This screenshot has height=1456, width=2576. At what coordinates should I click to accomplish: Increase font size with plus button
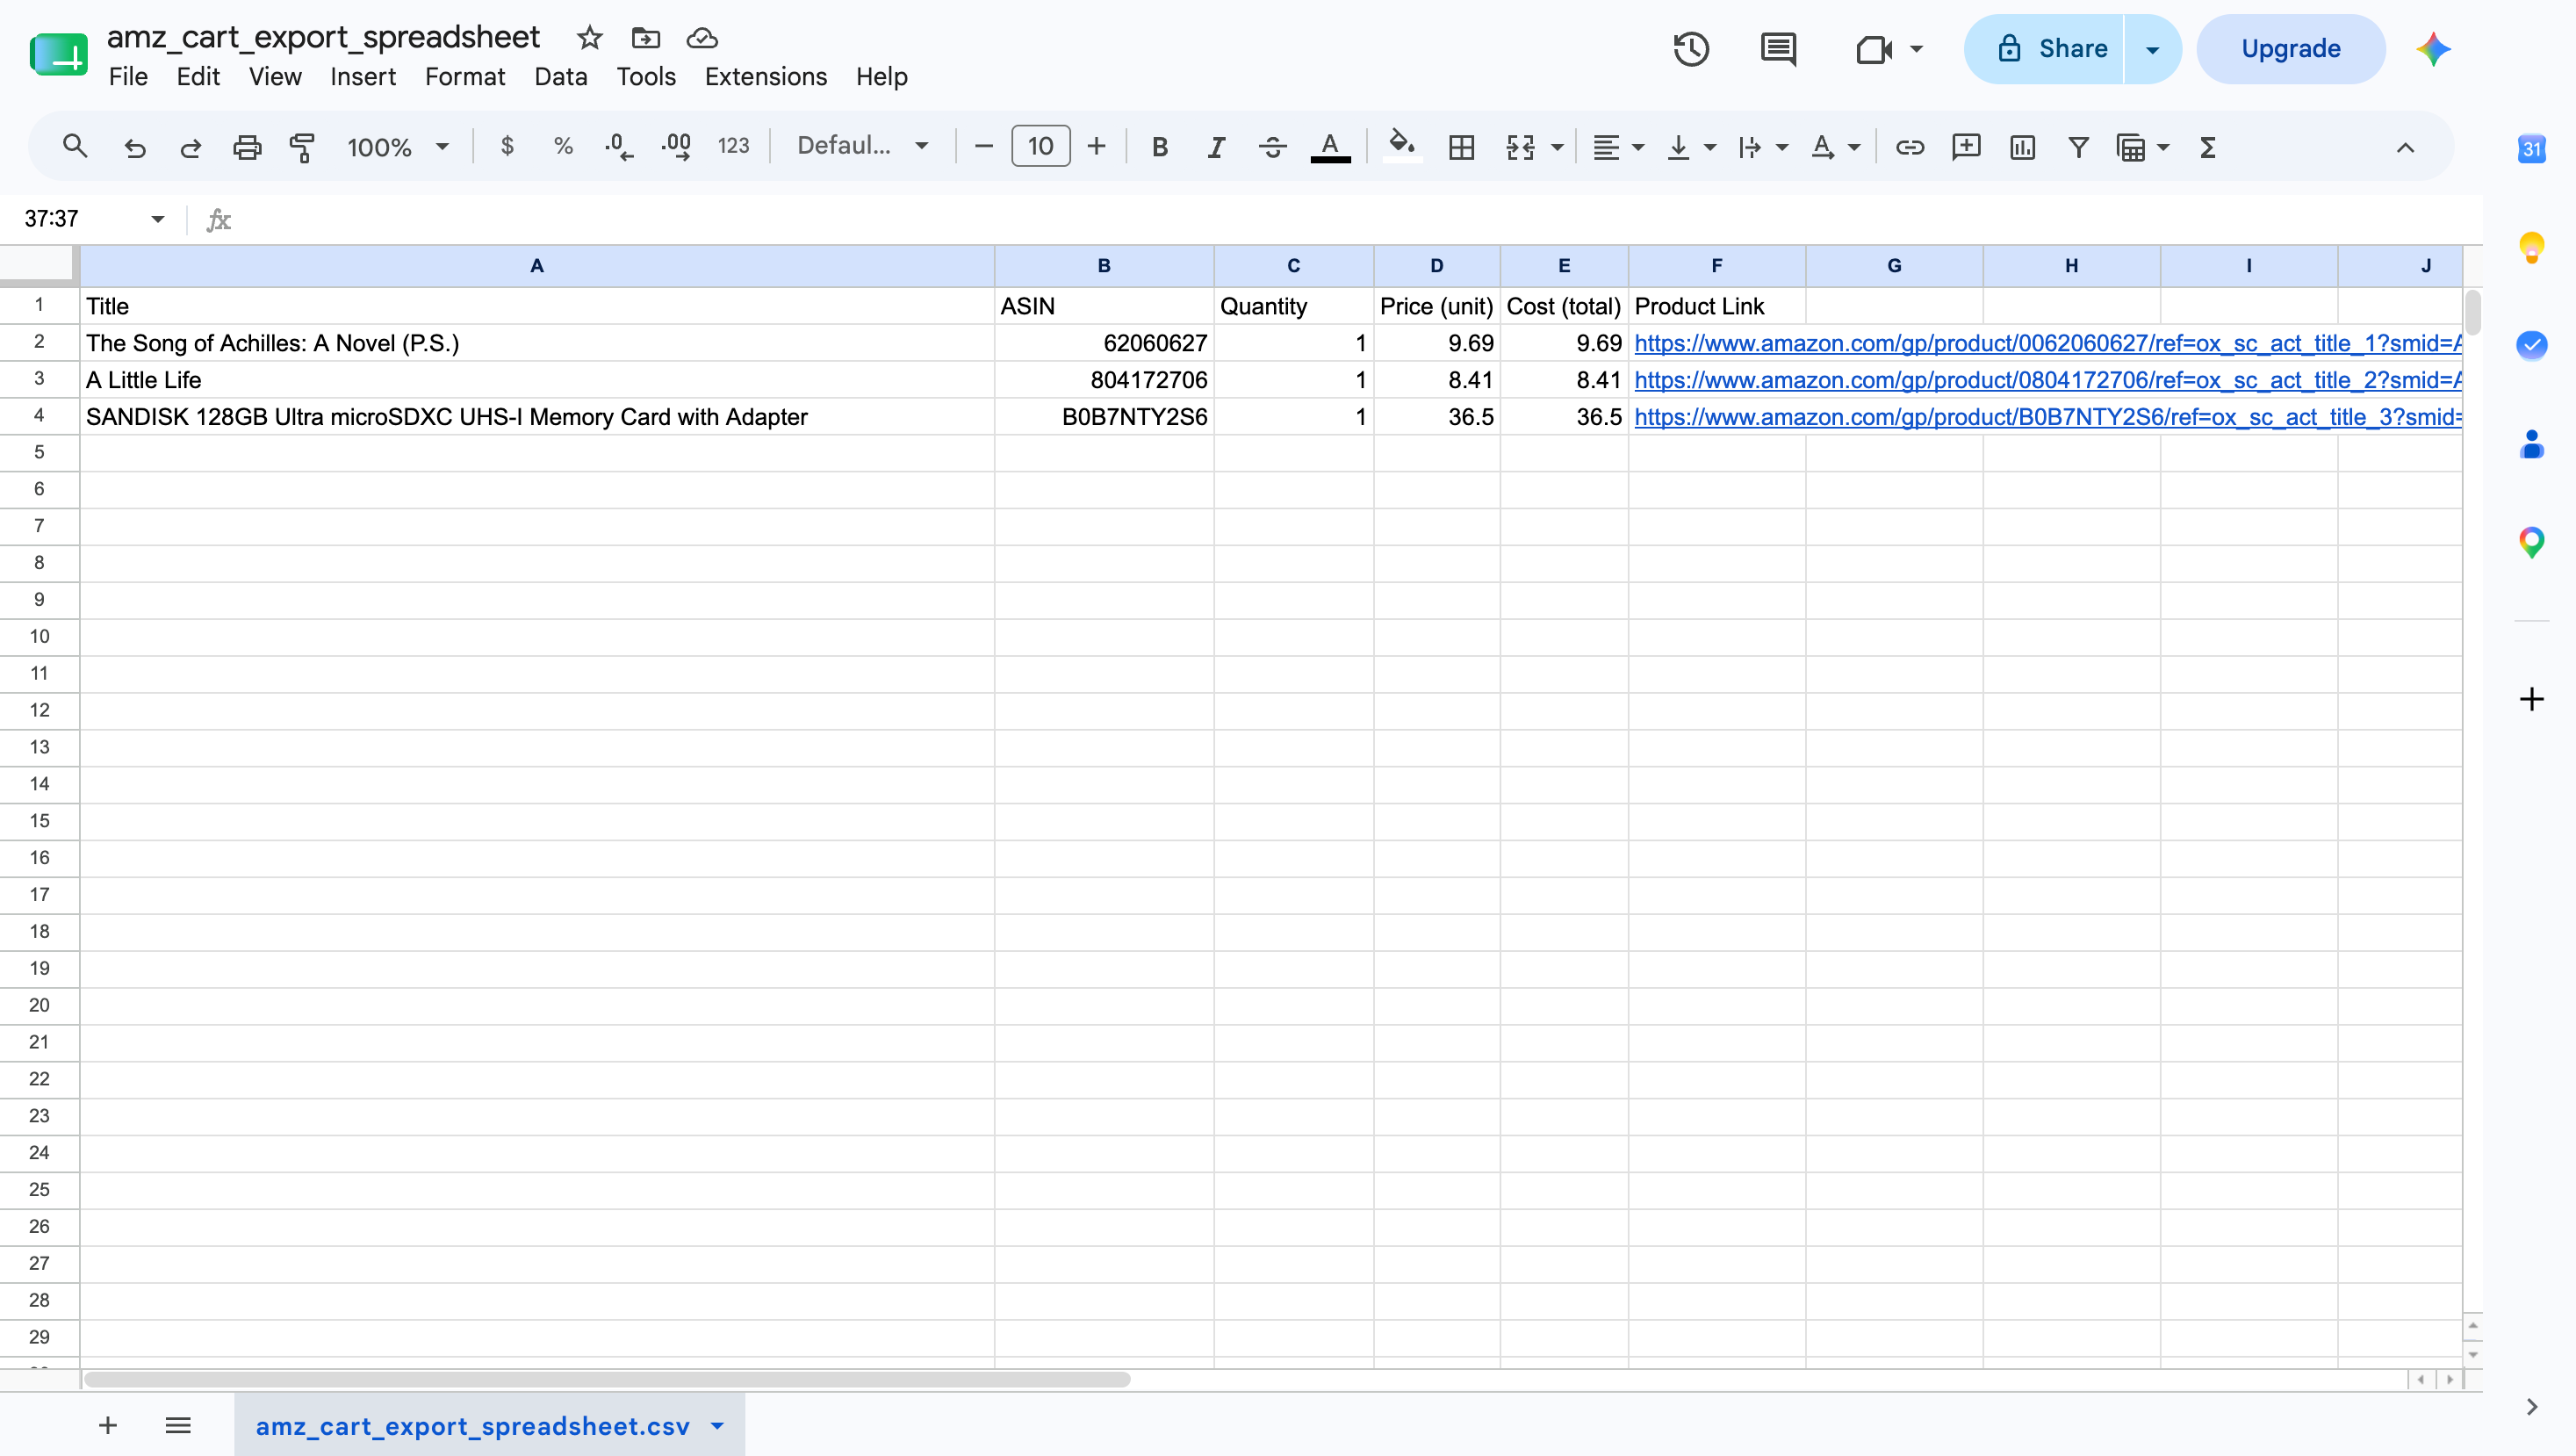pos(1096,147)
